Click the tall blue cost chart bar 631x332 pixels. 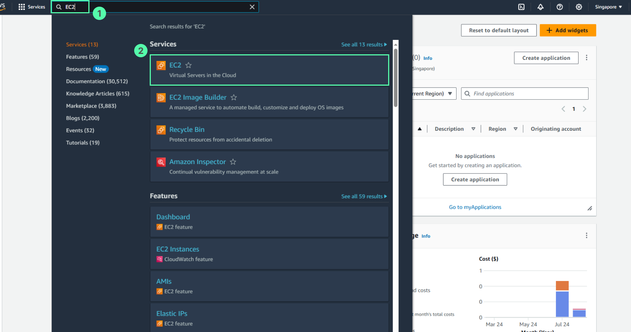[562, 304]
